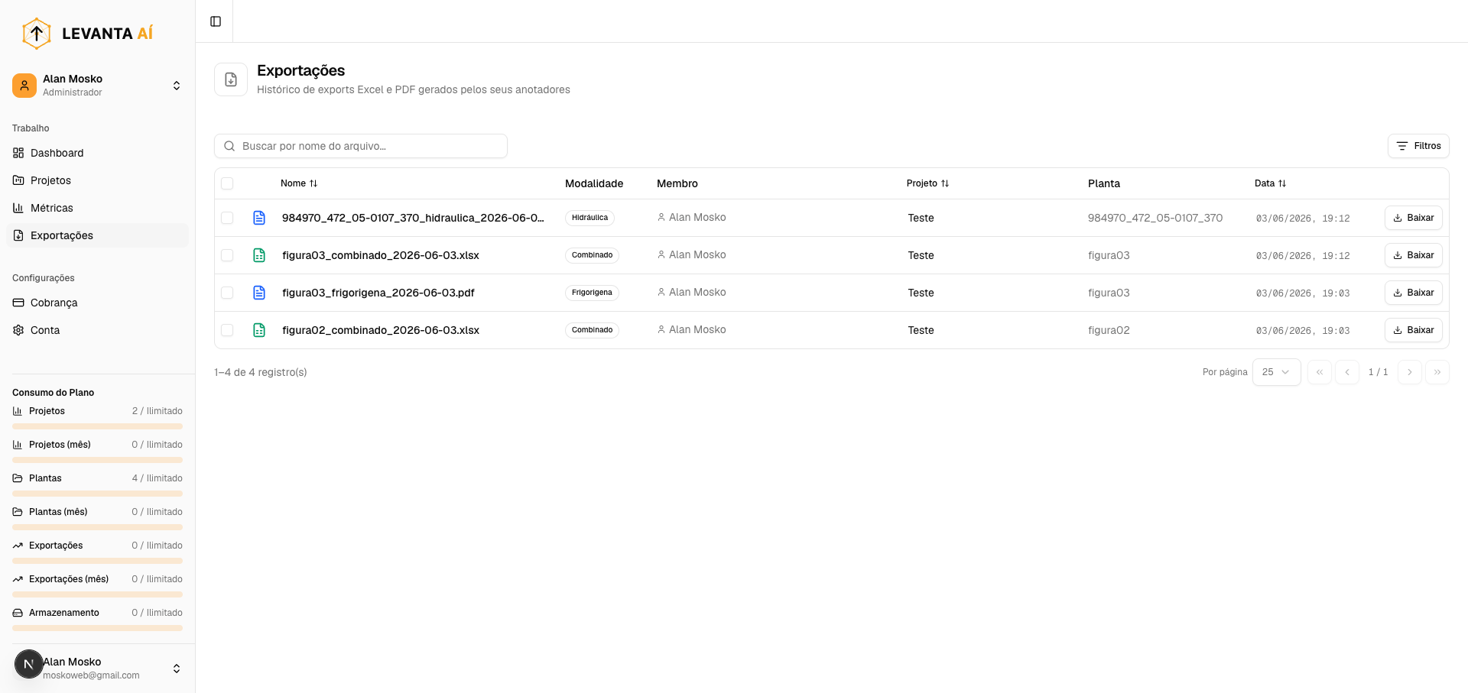Click the blue PDF icon for the hidraulica file
This screenshot has height=693, width=1468.
[259, 218]
